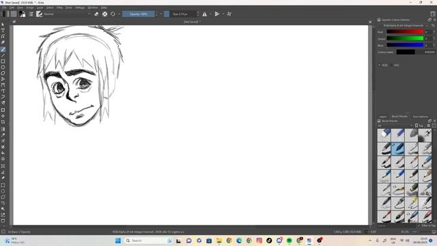The height and width of the screenshot is (246, 437).
Task: Open the Settings menu
Action: tap(80, 8)
